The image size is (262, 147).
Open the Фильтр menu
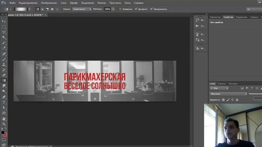click(102, 3)
